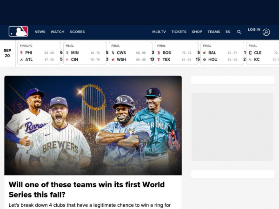Click TEX record 84 - 68

coord(186,59)
